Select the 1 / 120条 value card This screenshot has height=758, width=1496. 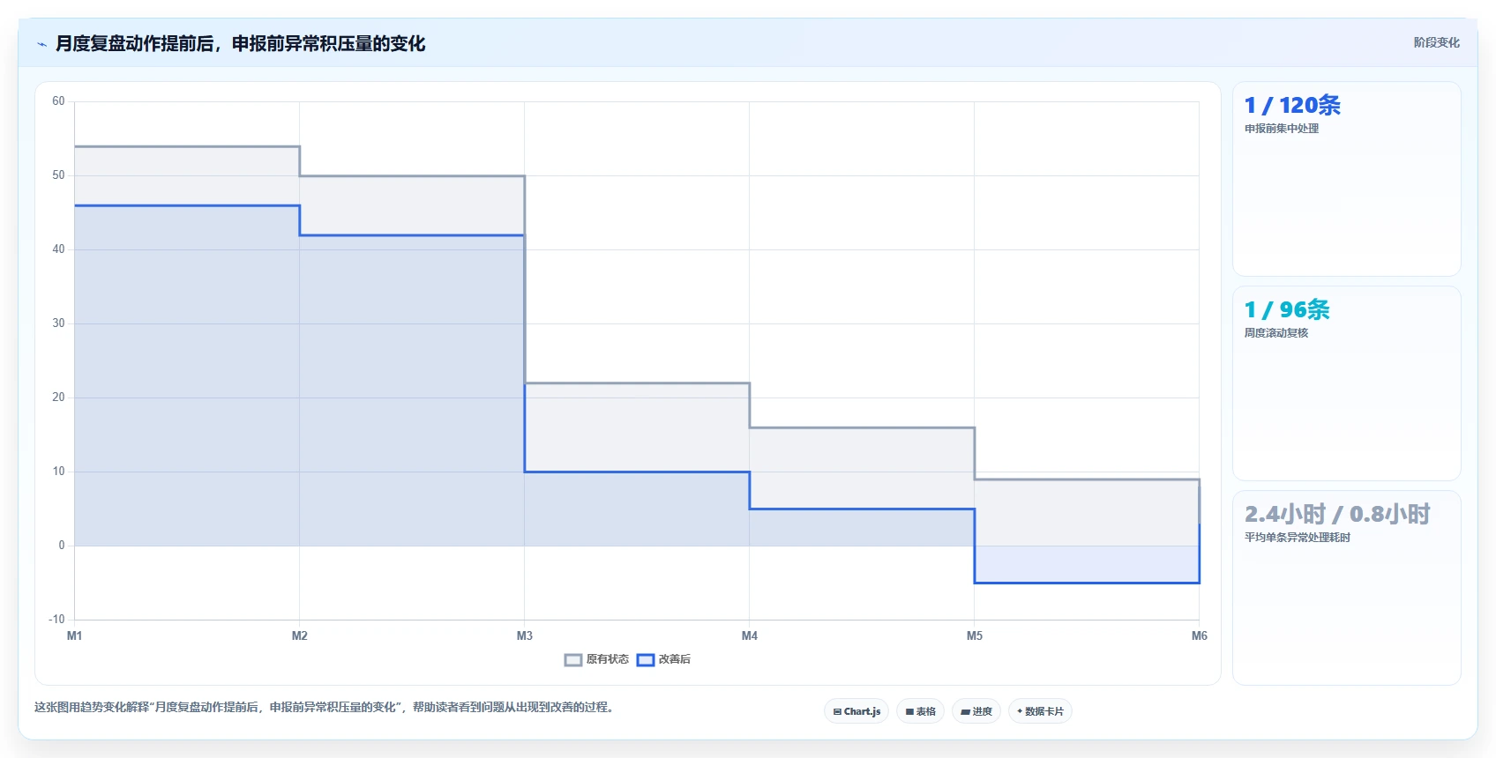point(1346,179)
